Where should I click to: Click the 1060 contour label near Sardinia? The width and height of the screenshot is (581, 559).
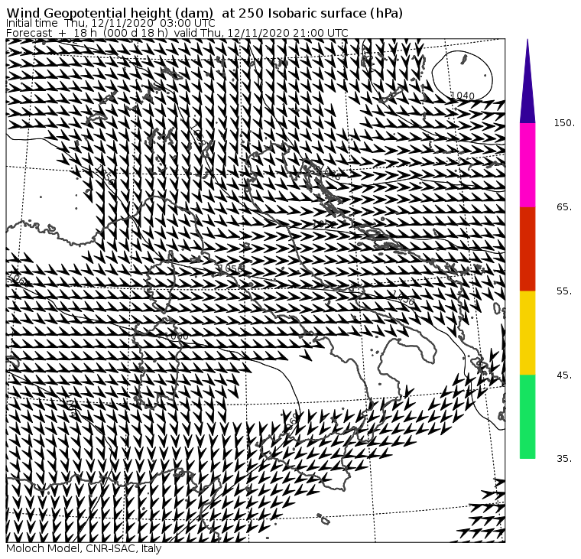pos(177,336)
